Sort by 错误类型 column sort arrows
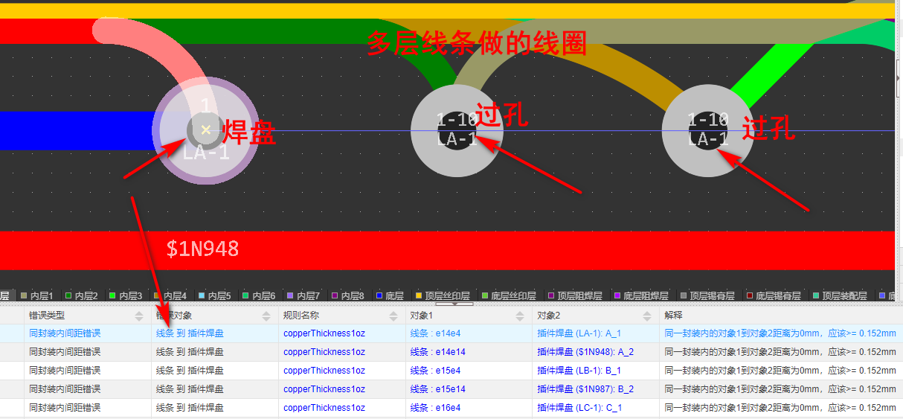 click(140, 316)
